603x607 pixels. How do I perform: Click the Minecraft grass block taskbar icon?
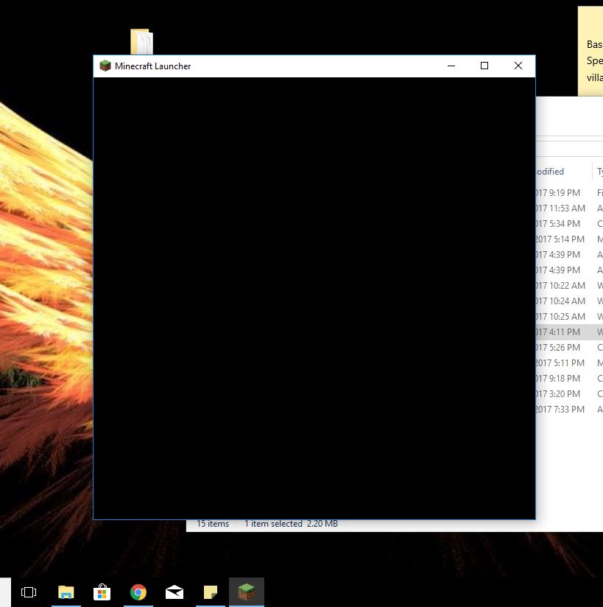pyautogui.click(x=247, y=592)
